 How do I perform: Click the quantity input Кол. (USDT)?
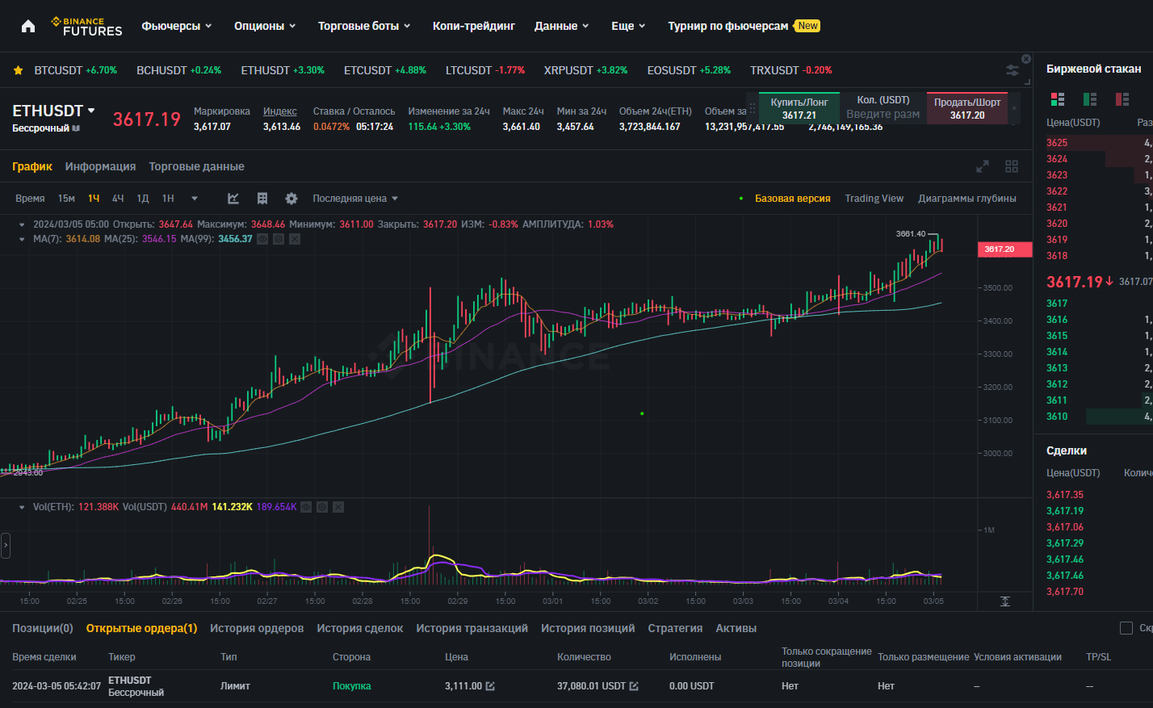(x=883, y=114)
